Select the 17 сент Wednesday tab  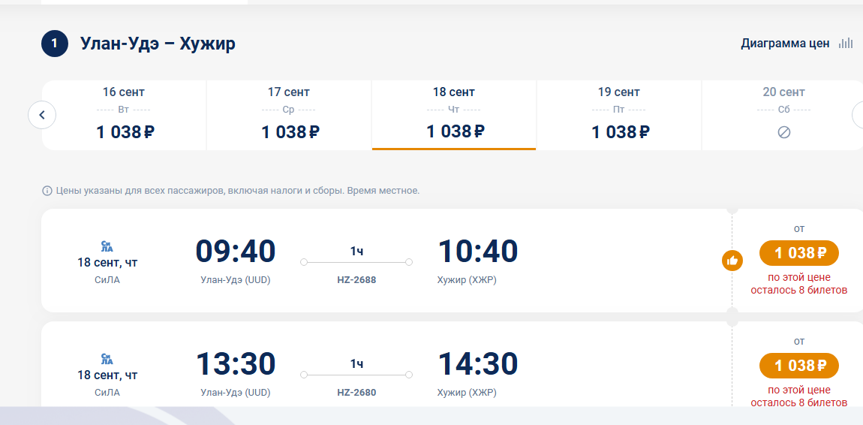[x=289, y=115]
